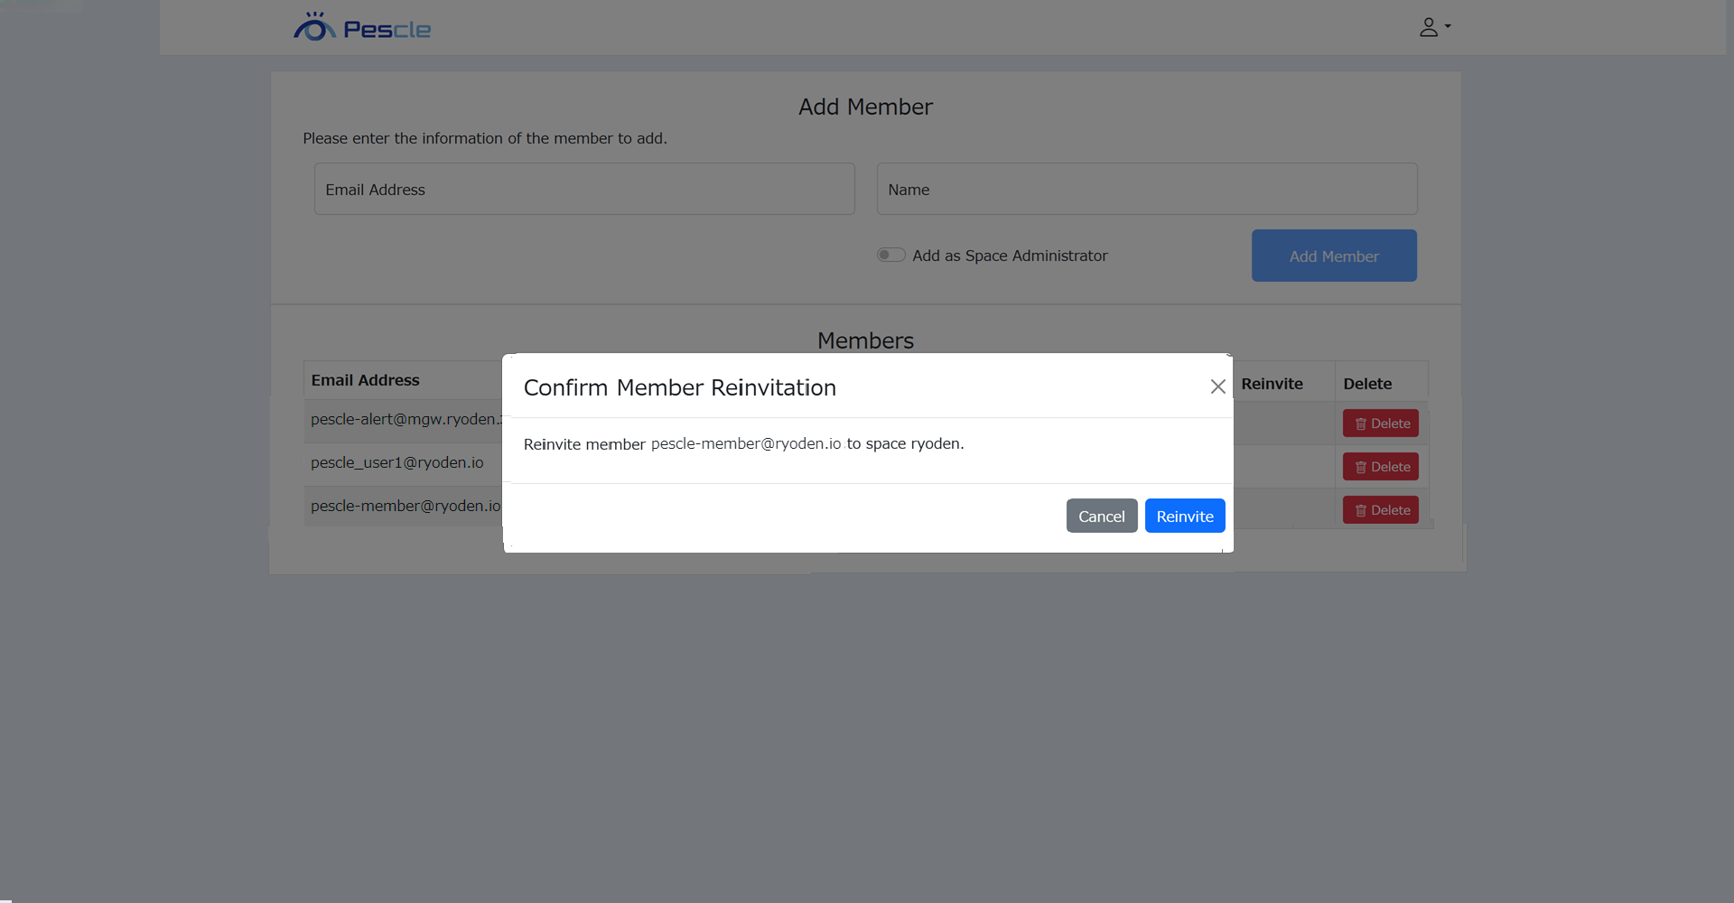Image resolution: width=1734 pixels, height=903 pixels.
Task: Click the Pescle logo icon
Action: tap(313, 27)
